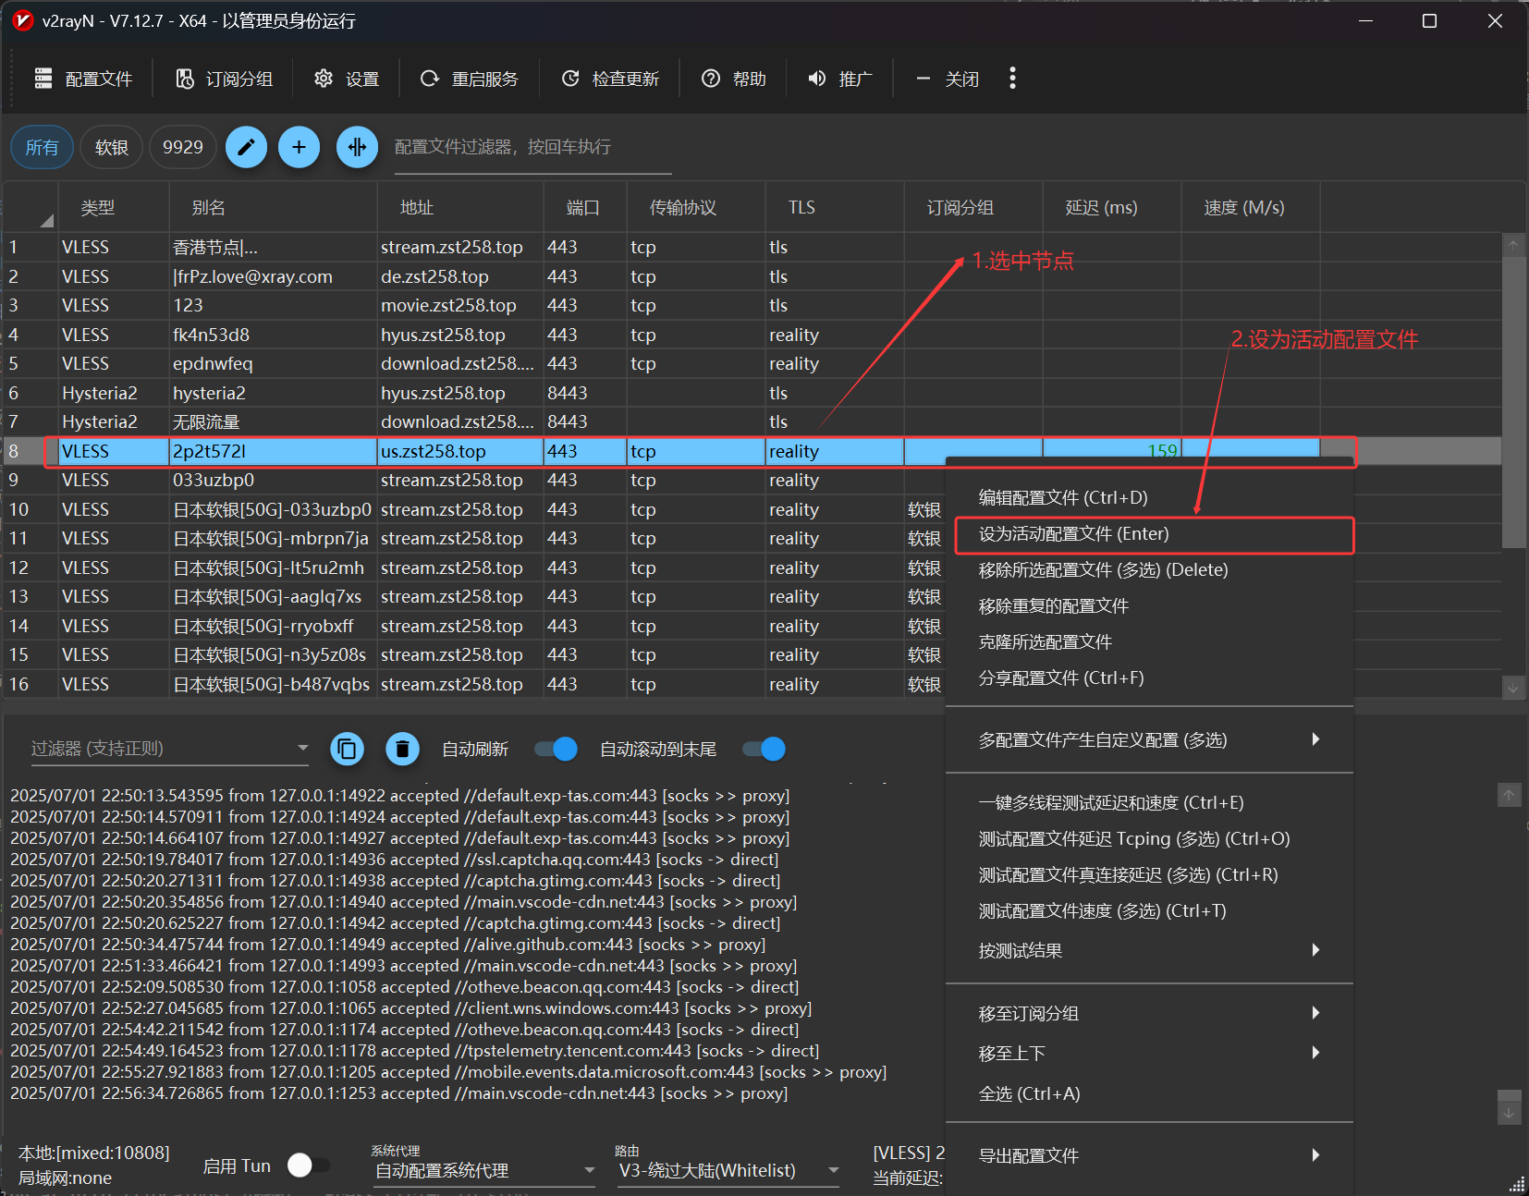1529x1196 pixels.
Task: Open the 路由 V3-绕过大陆 routing dropdown
Action: pyautogui.click(x=728, y=1171)
